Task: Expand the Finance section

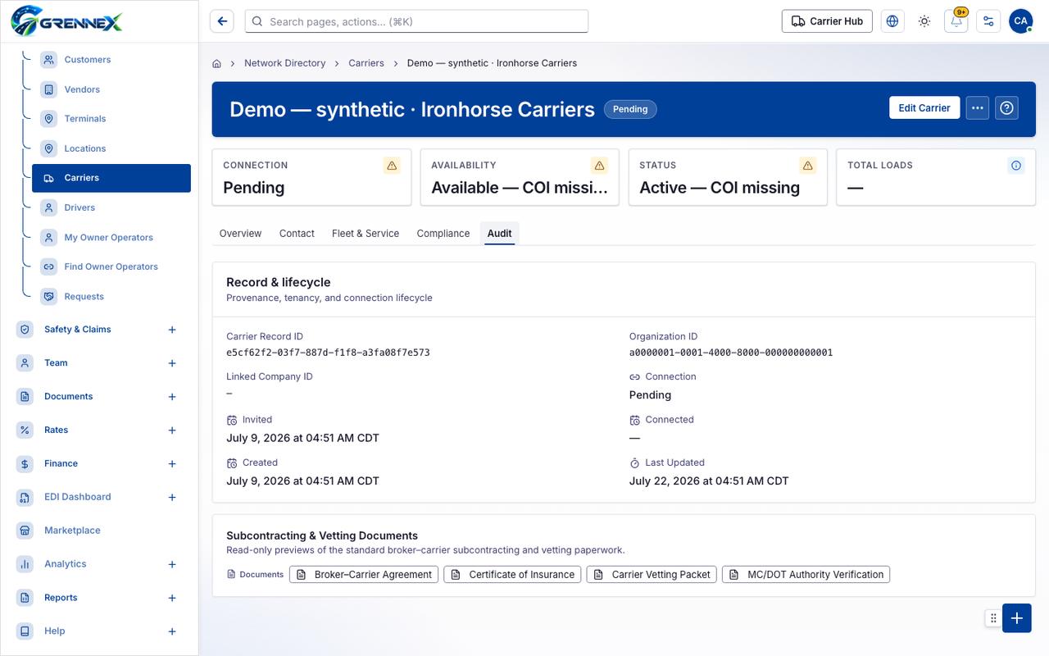Action: pyautogui.click(x=172, y=464)
